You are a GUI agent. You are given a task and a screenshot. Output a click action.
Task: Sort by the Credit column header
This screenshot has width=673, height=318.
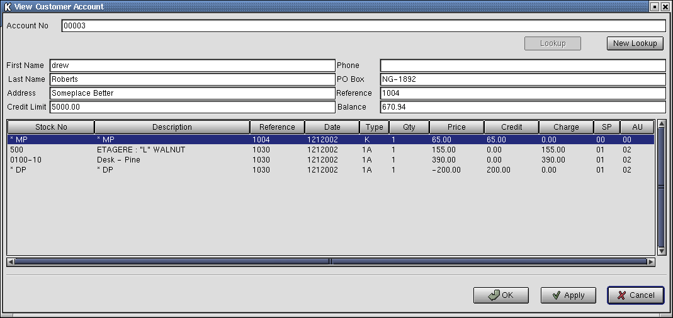click(x=512, y=127)
